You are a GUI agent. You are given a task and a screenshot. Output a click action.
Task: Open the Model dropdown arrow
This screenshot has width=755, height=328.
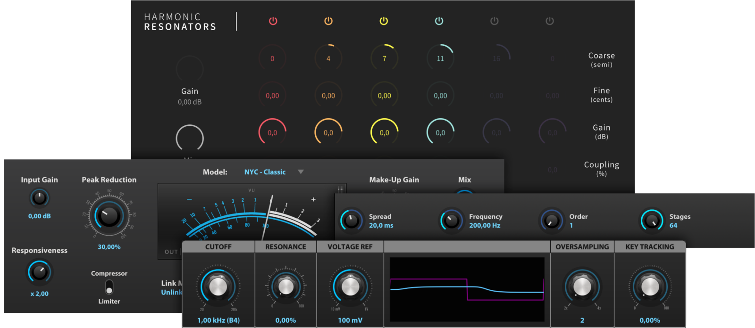[x=301, y=172]
